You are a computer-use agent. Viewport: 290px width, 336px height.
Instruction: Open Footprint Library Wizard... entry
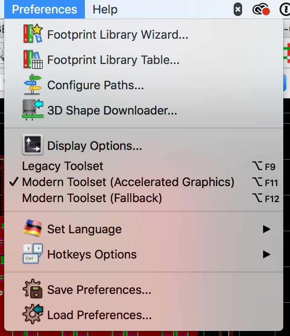tap(118, 35)
